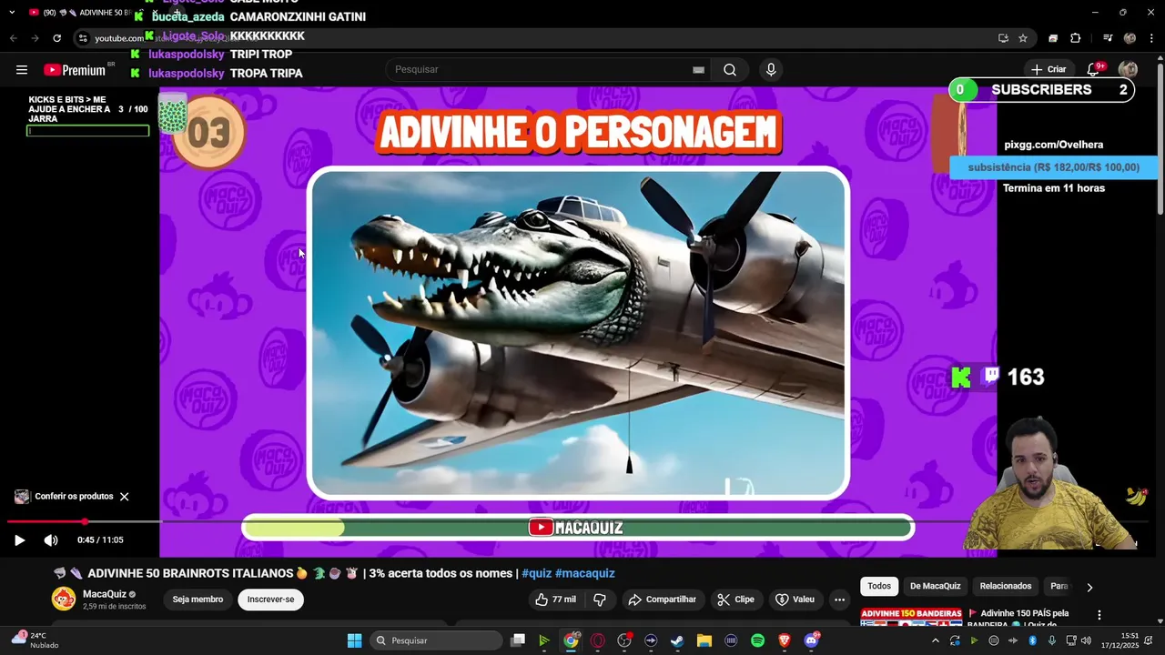Screen dimensions: 1165x655
Task: Open Windows Start menu
Action: point(355,640)
